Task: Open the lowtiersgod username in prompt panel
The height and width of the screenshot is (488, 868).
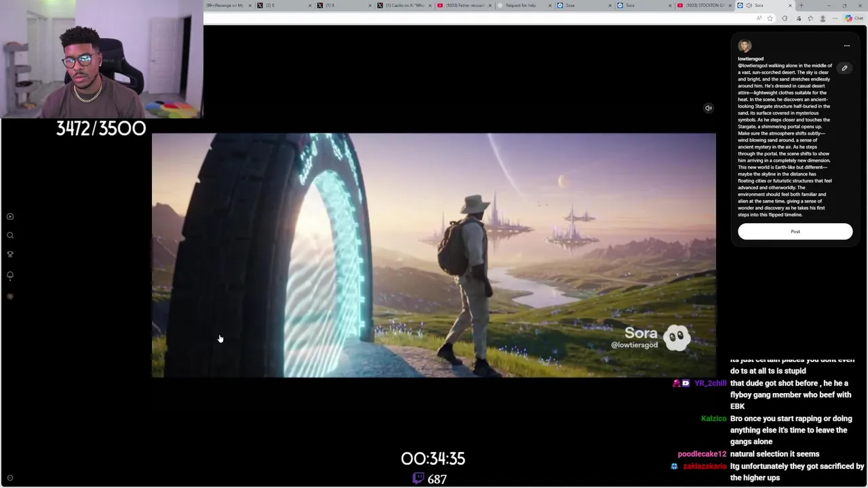Action: (751, 59)
